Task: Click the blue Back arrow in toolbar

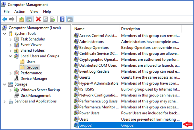Action: (5, 19)
